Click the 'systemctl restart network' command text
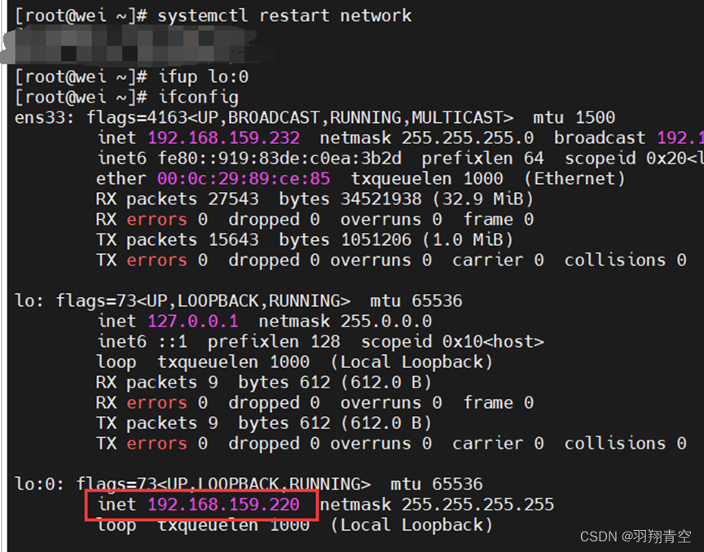The width and height of the screenshot is (704, 552). click(x=284, y=15)
